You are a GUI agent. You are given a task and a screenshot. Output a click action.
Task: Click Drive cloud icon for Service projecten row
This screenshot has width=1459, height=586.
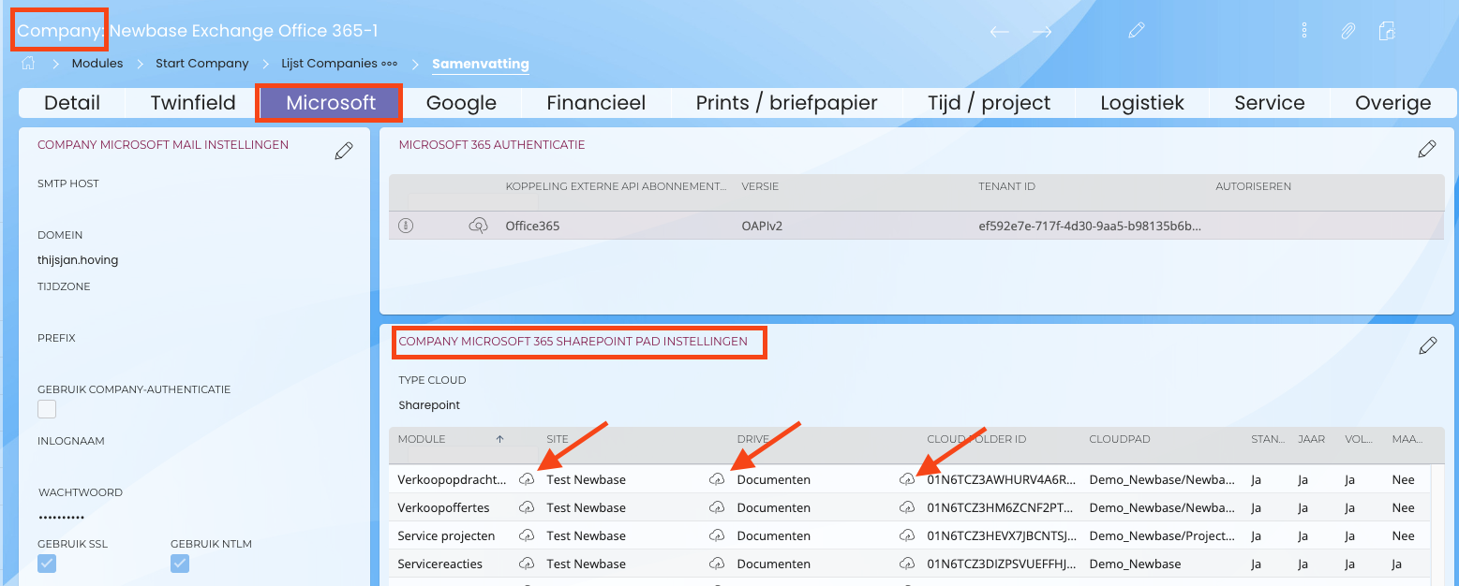click(x=717, y=535)
